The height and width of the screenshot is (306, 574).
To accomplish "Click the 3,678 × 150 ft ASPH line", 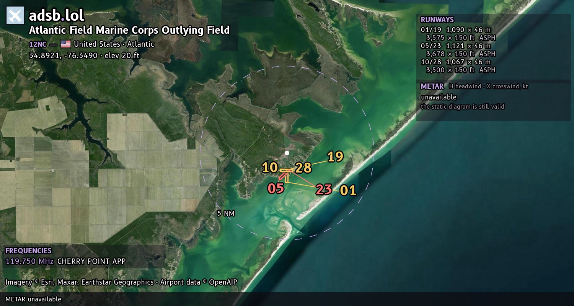I will pyautogui.click(x=461, y=54).
